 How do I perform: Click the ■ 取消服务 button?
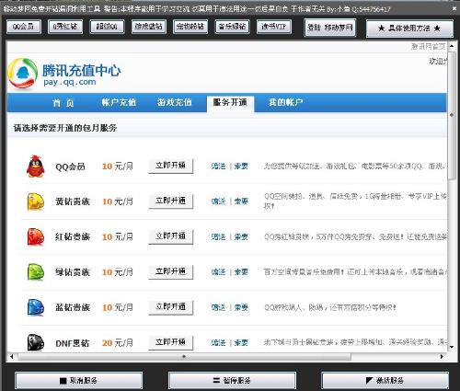[x=79, y=381]
